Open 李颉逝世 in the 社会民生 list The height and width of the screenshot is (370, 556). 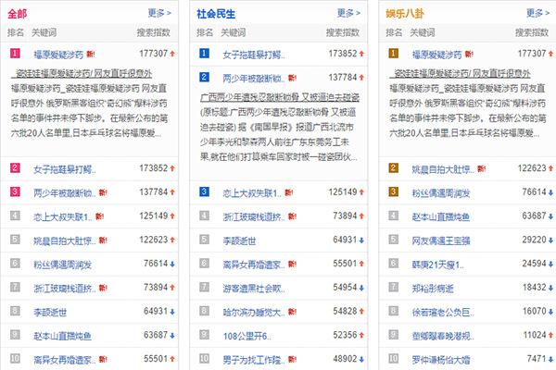[239, 240]
